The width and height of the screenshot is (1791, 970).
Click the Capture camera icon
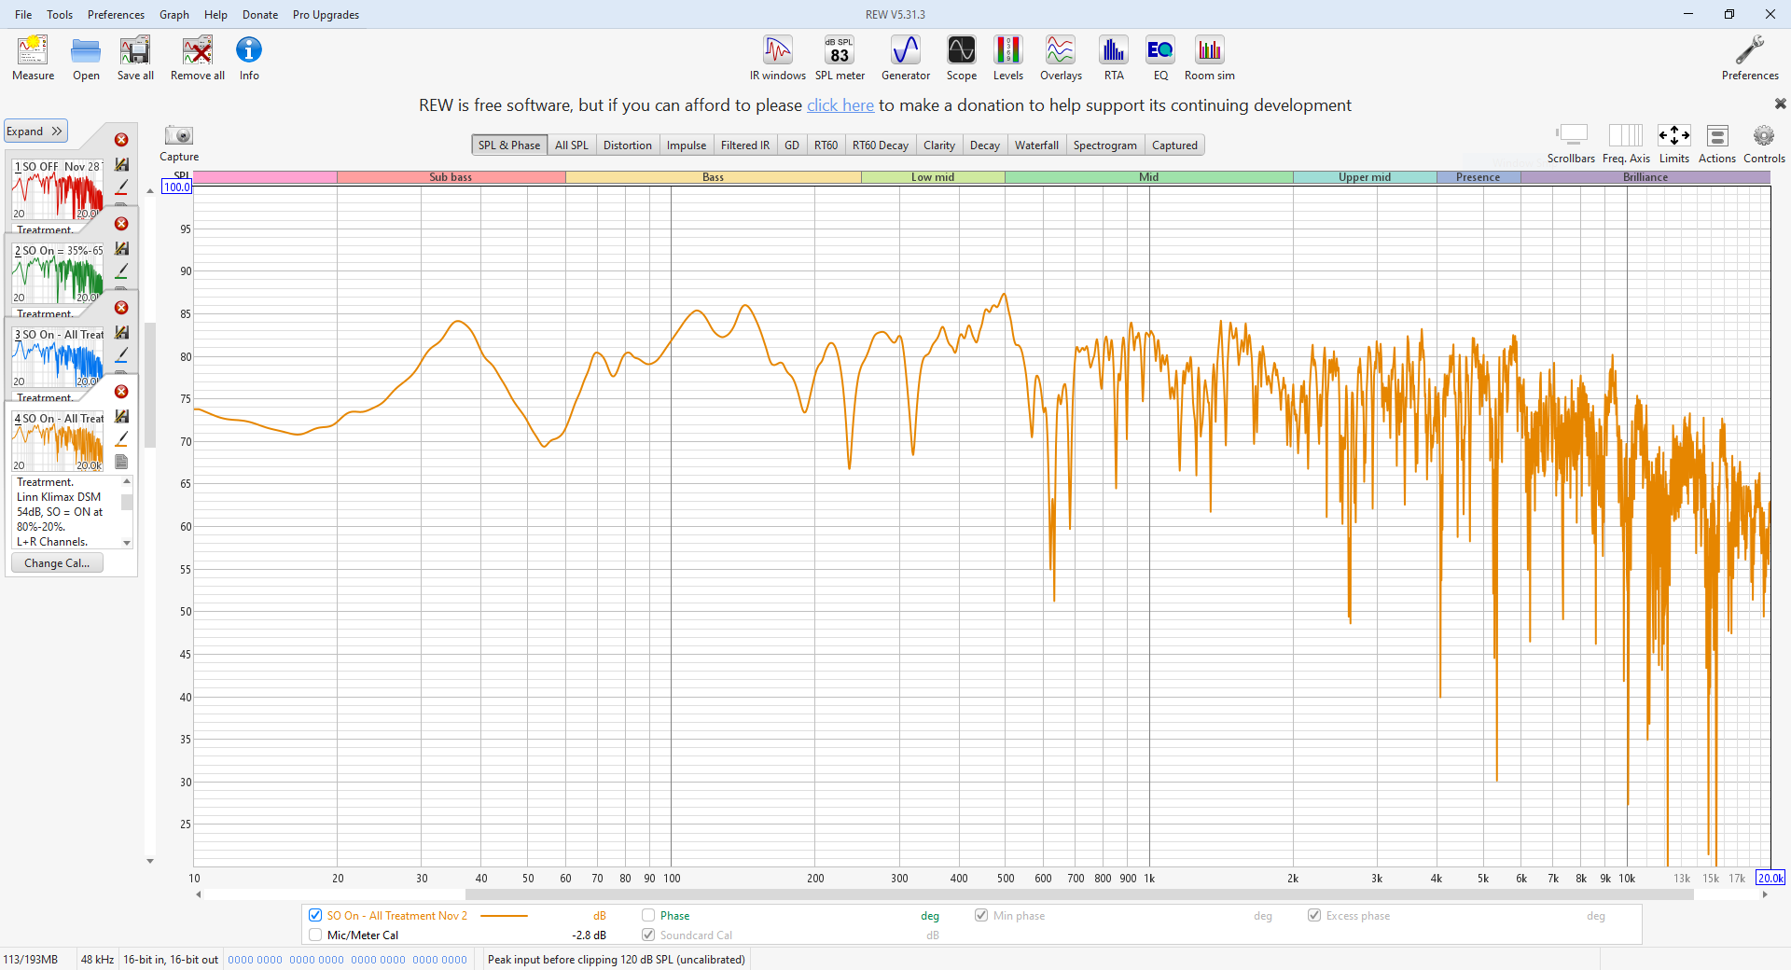coord(178,136)
